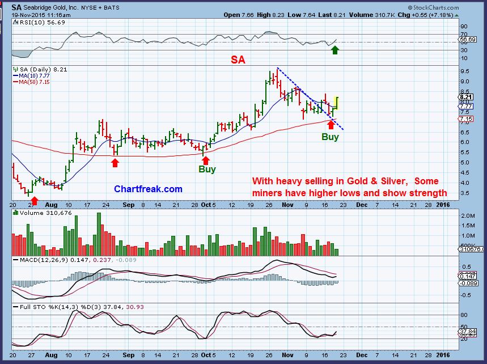Screen dimensions: 487x364
Task: Click the 90 label on the RSI axis
Action: 464,27
